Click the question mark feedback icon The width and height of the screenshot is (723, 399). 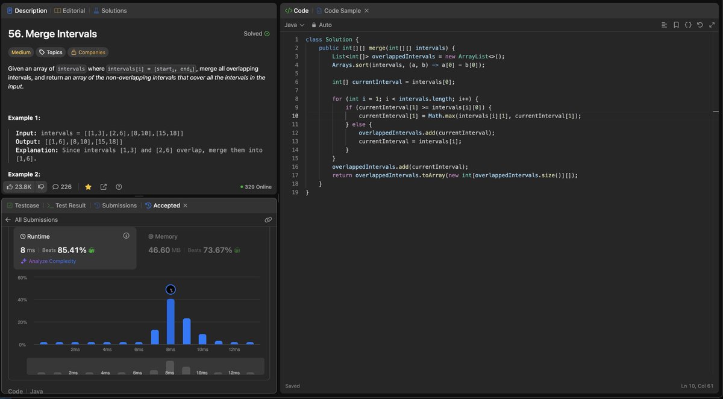point(119,187)
